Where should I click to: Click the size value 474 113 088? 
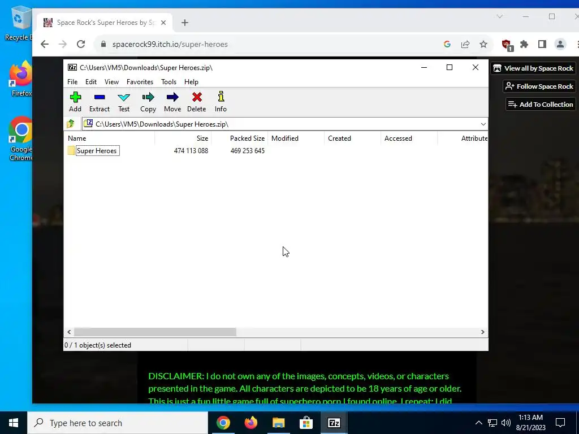191,150
